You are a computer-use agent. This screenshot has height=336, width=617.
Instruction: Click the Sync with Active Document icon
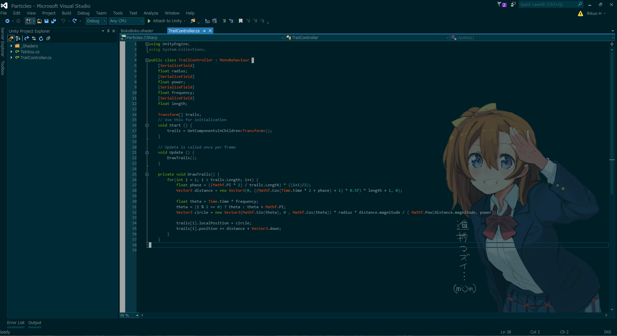[34, 38]
